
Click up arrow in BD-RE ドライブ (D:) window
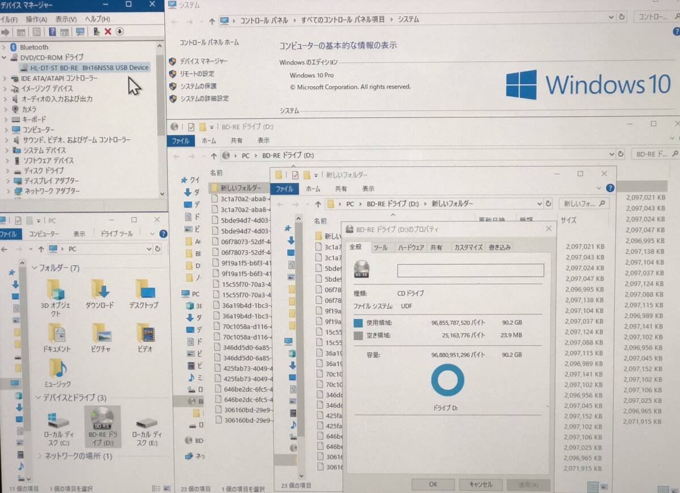[213, 155]
